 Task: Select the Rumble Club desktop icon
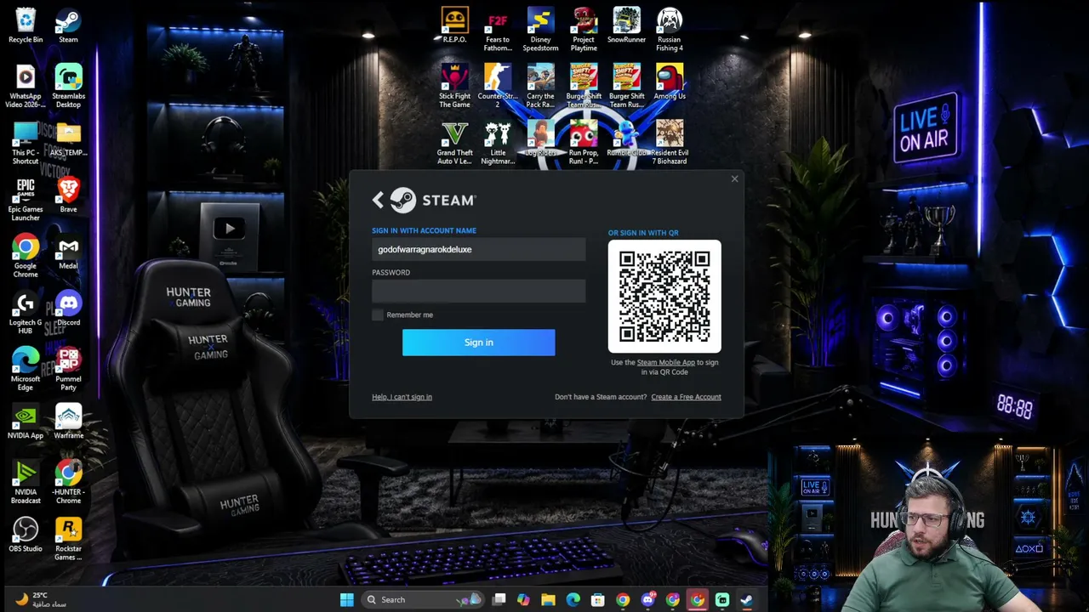click(x=626, y=138)
